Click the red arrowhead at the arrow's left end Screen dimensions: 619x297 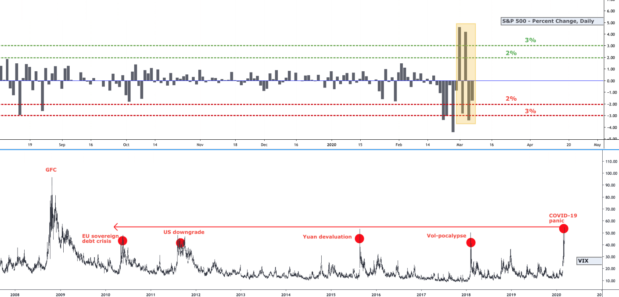click(x=116, y=227)
